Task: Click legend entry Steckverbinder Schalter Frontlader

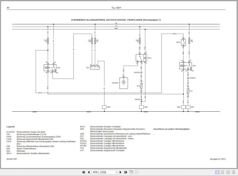Action: [x=106, y=127]
